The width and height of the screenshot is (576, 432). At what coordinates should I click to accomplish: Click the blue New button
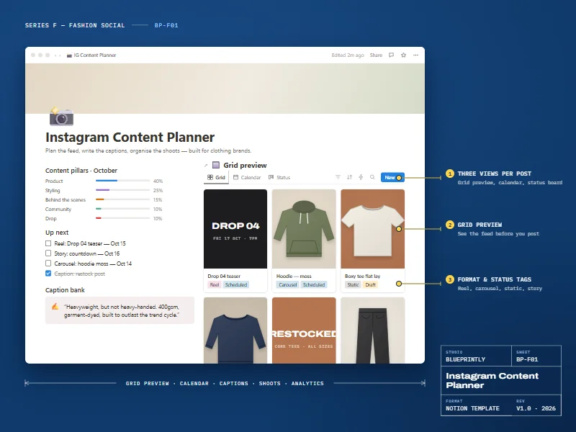[x=392, y=177]
